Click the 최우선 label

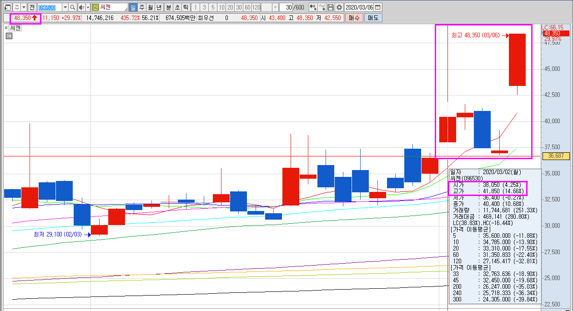[x=206, y=18]
